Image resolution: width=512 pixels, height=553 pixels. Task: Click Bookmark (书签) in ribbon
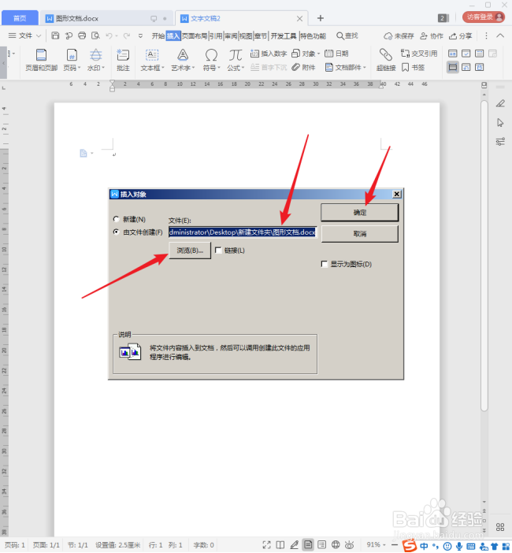pos(413,68)
